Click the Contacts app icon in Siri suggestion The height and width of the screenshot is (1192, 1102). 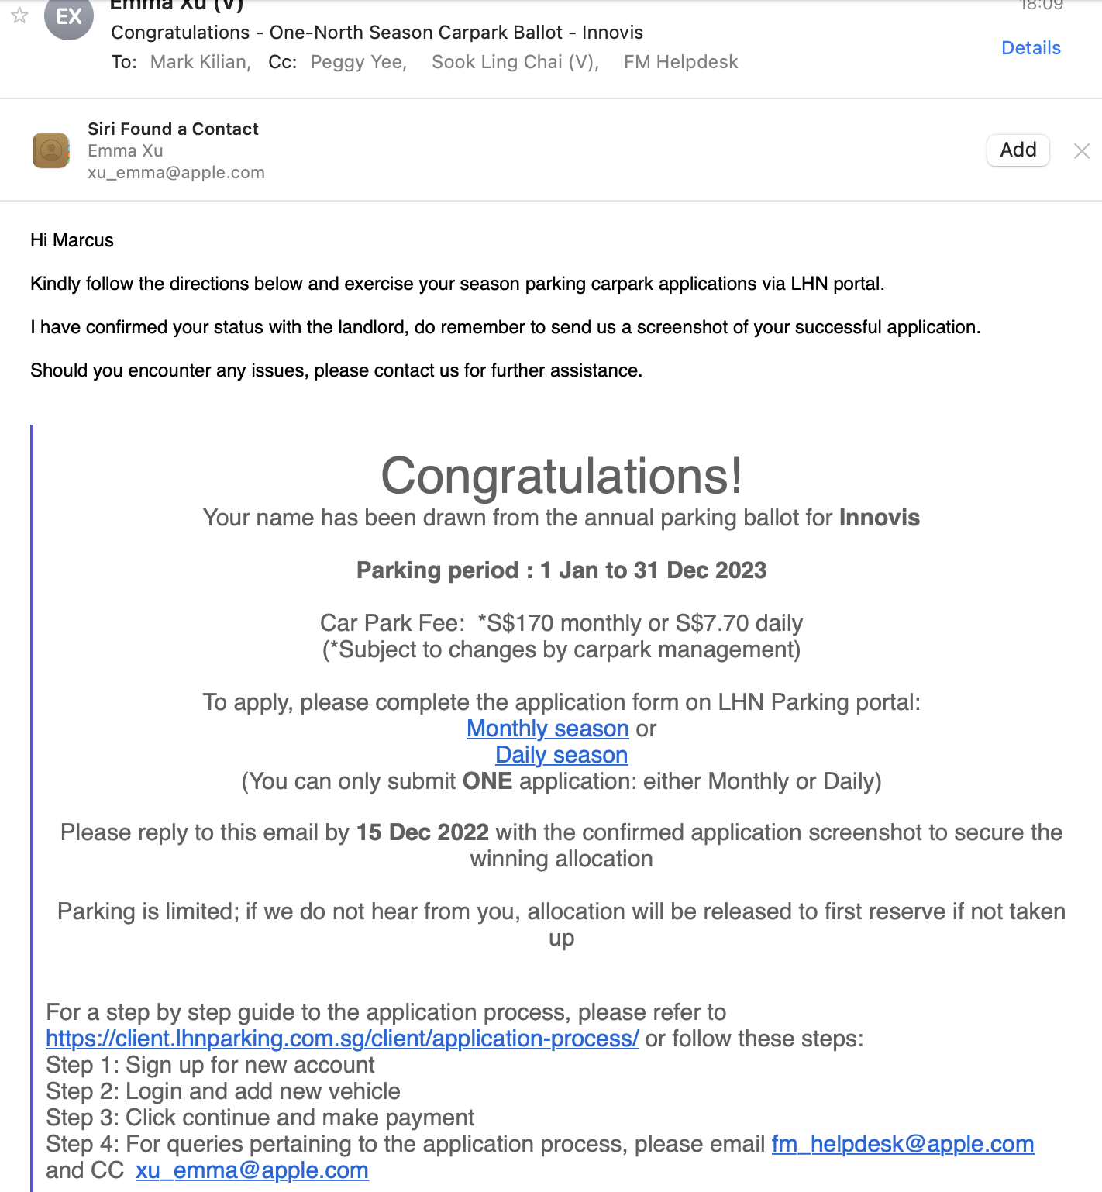tap(51, 150)
